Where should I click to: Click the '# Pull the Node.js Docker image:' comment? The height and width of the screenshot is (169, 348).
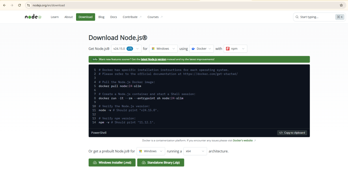(x=127, y=82)
